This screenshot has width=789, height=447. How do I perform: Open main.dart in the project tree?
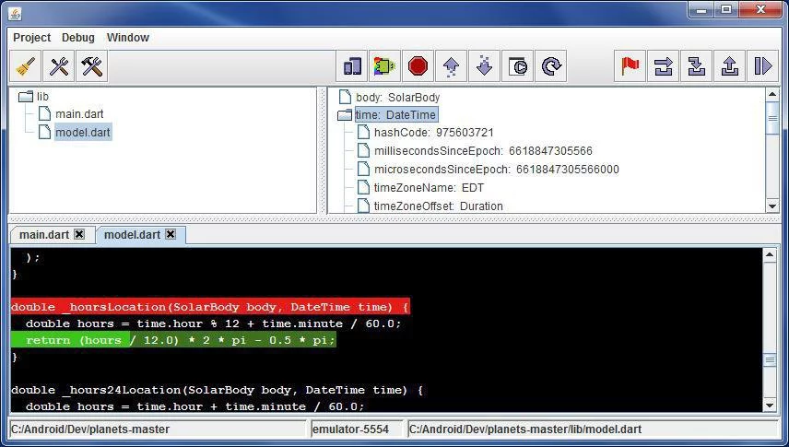79,114
